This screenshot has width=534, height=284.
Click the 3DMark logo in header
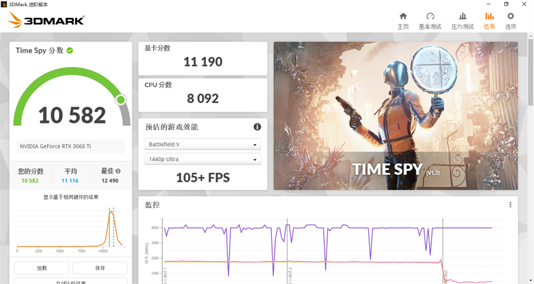45,20
